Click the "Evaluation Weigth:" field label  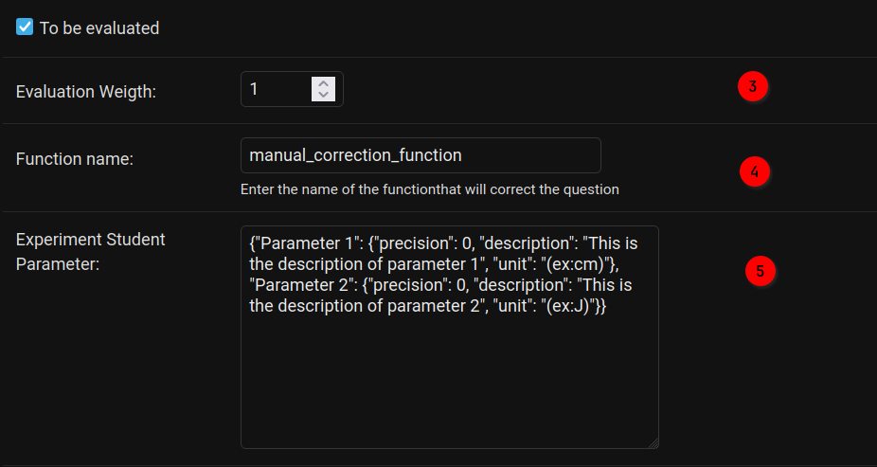click(86, 92)
